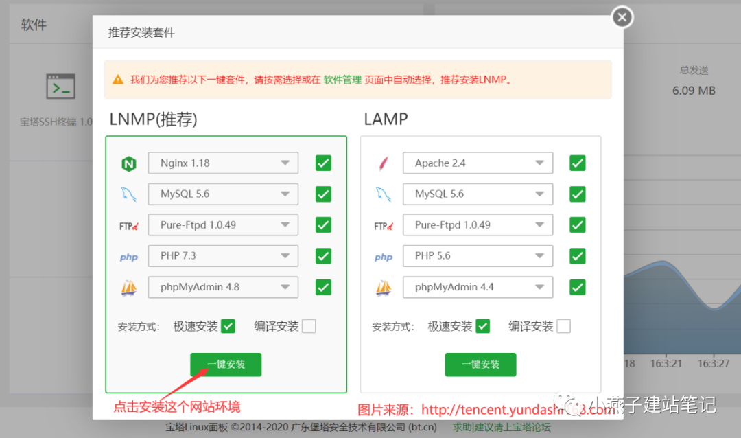Viewport: 741px width, 438px height.
Task: Click the FTP icon in the LAMP column
Action: (383, 224)
